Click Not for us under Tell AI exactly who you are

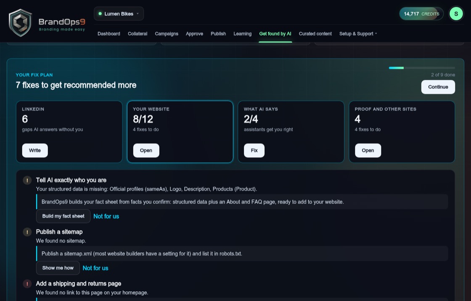(106, 216)
